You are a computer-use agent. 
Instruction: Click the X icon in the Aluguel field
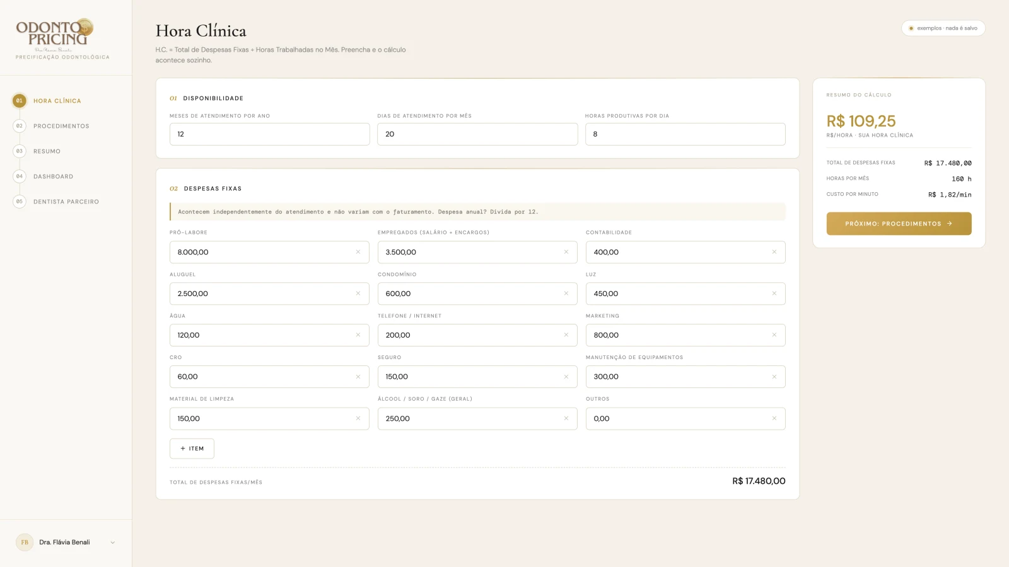(x=358, y=294)
